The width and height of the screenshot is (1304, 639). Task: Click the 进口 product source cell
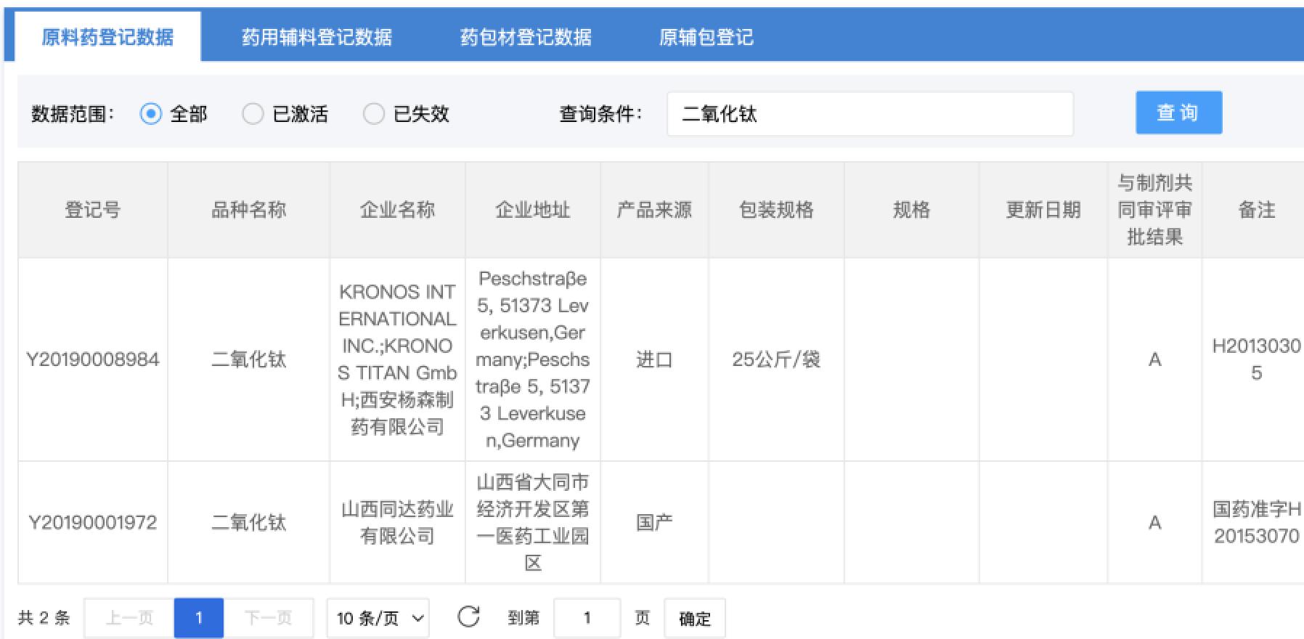[x=654, y=359]
